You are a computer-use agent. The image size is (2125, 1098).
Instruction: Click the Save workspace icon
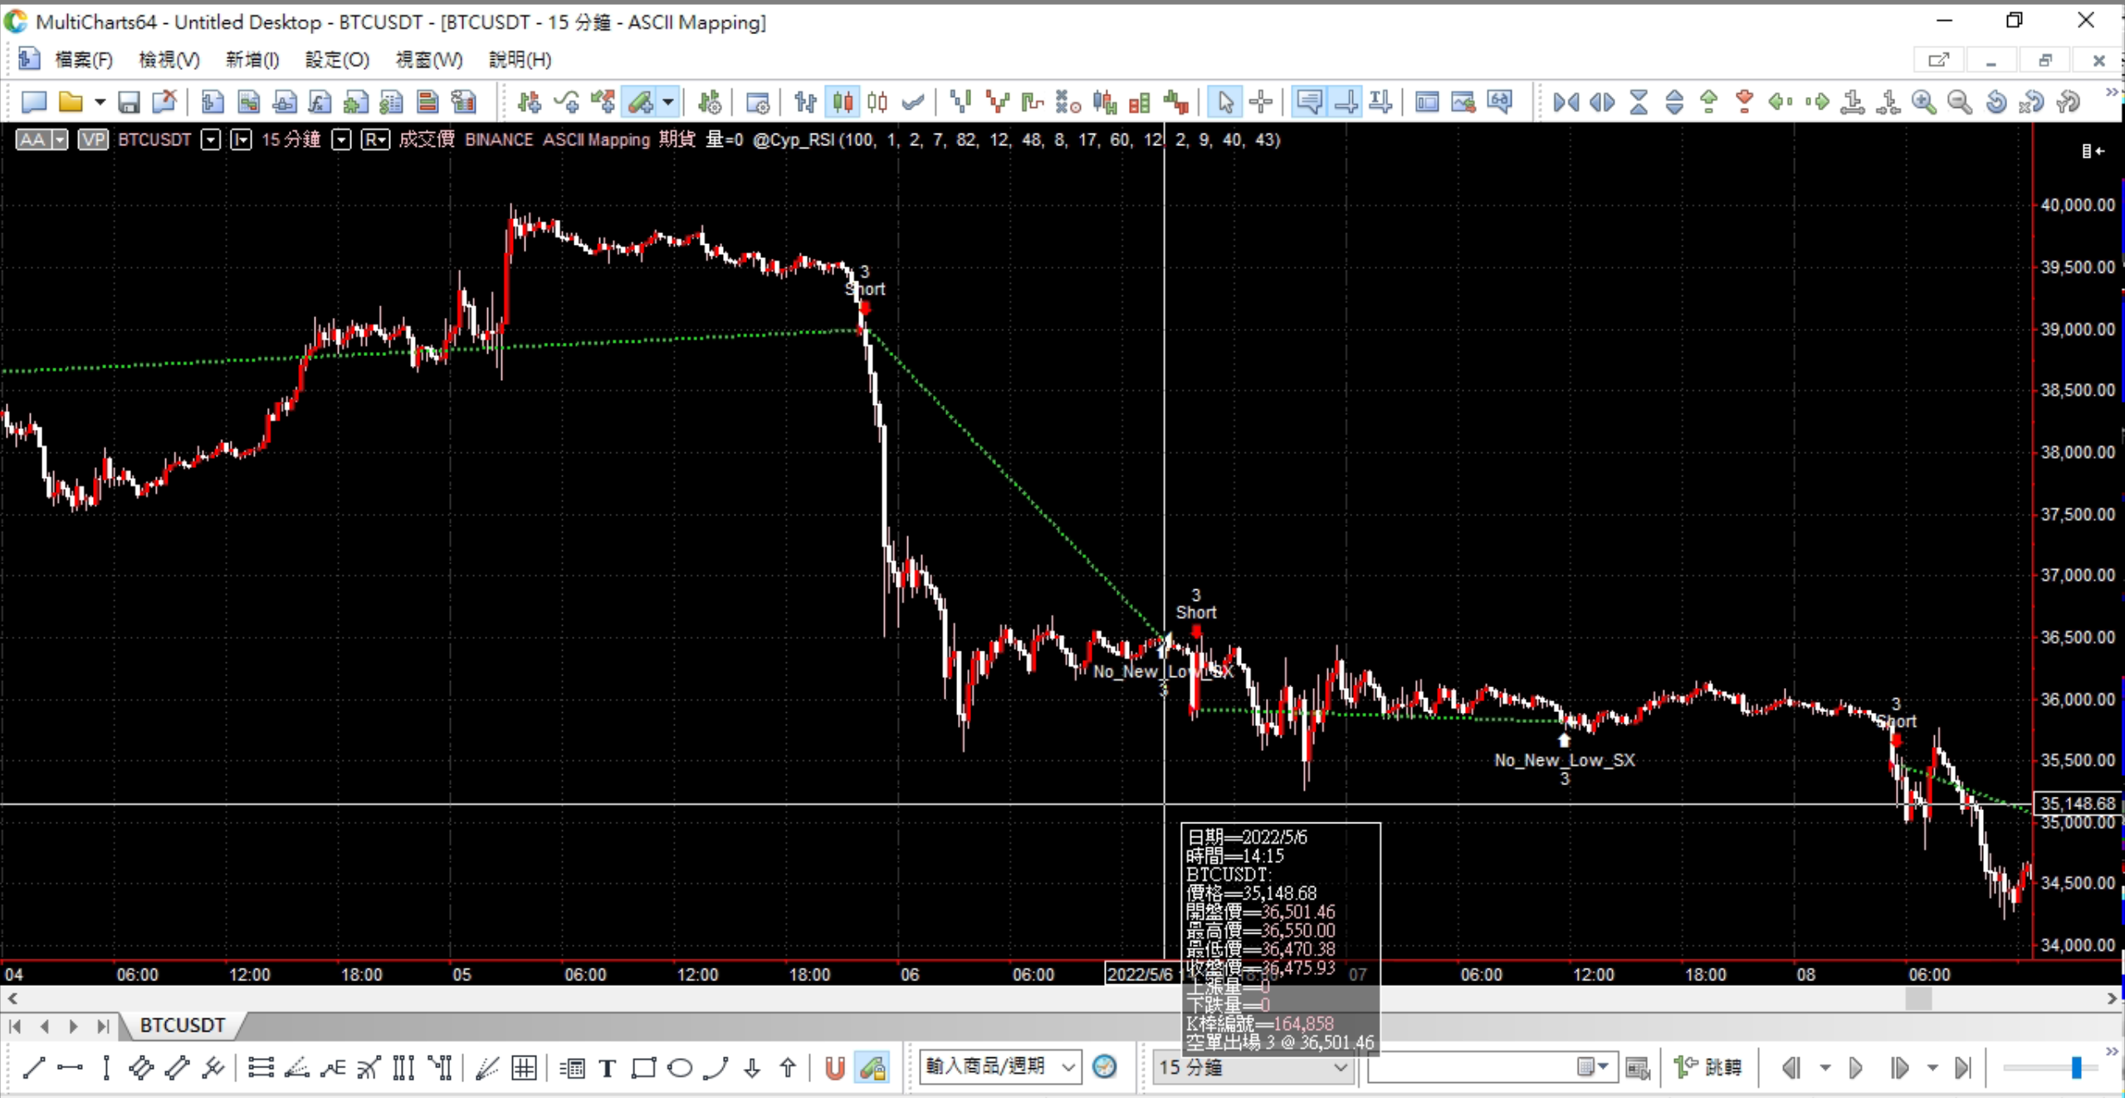(129, 102)
